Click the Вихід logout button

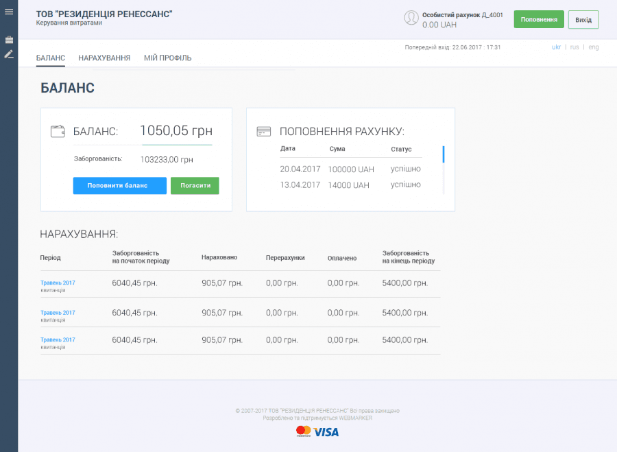[x=583, y=19]
